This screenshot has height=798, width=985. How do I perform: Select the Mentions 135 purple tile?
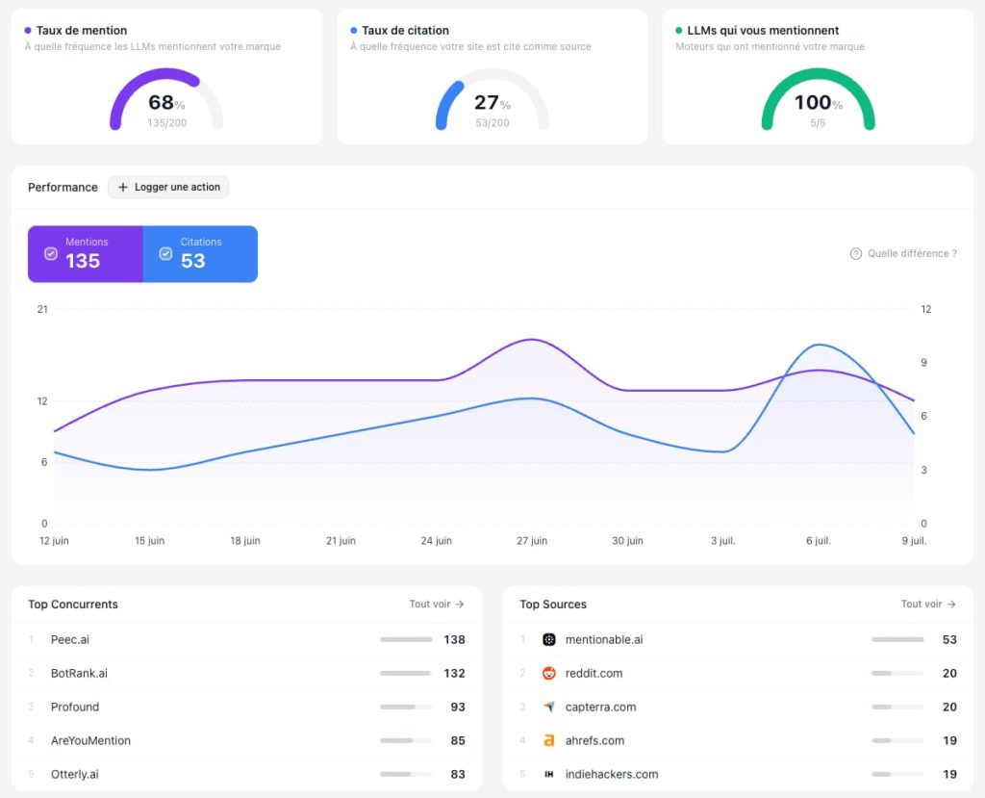coord(86,254)
